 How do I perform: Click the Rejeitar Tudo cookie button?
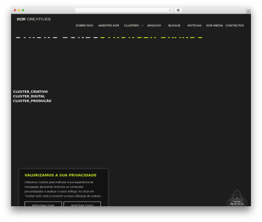click(x=82, y=204)
